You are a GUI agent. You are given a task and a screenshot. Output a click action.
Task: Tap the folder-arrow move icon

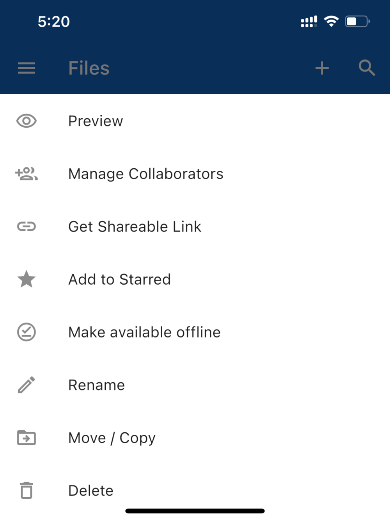pos(27,437)
